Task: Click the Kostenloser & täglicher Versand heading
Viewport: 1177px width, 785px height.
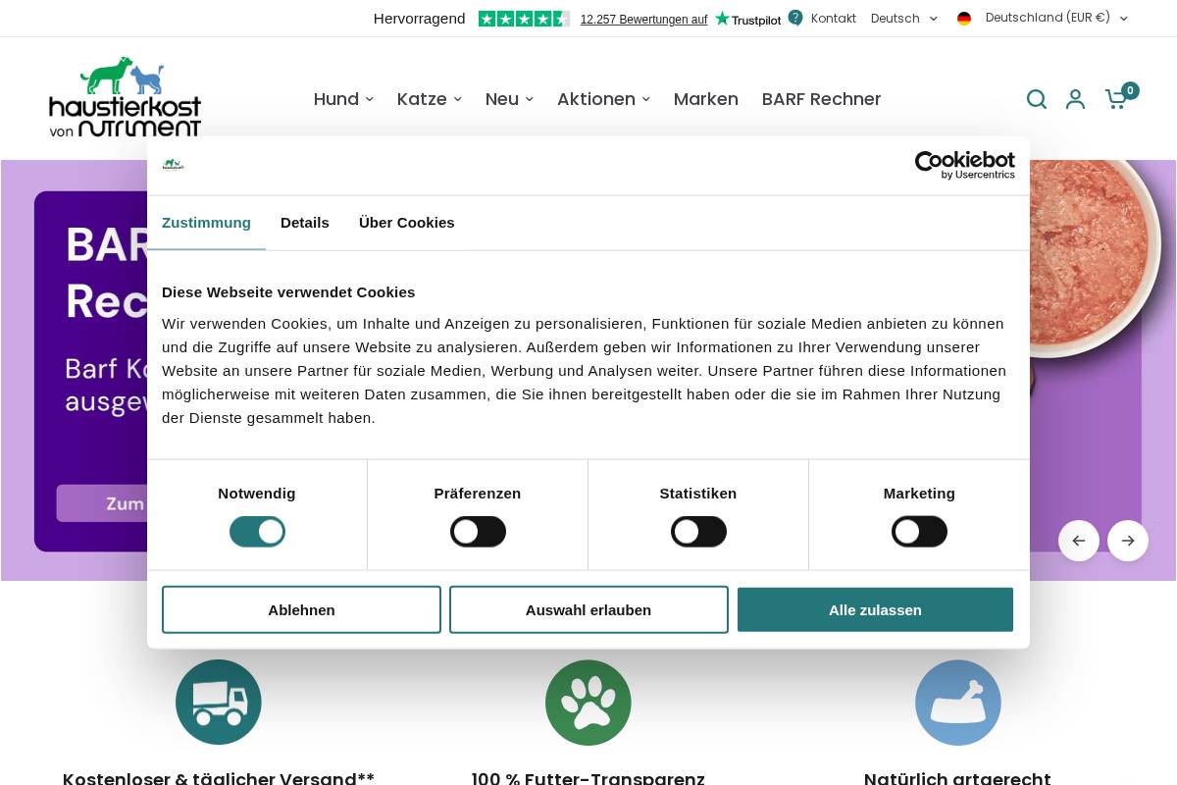Action: (219, 779)
